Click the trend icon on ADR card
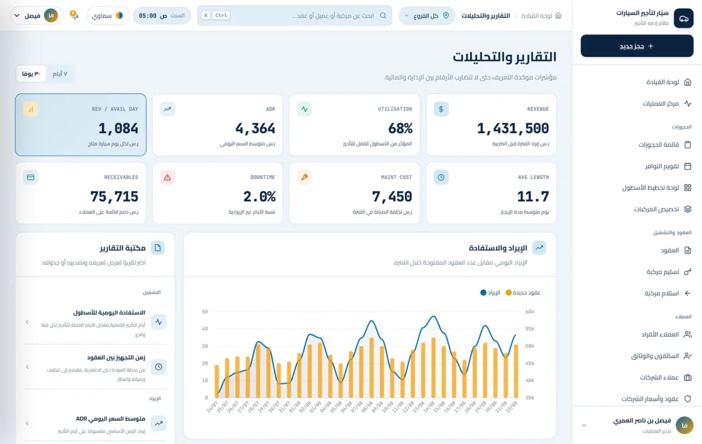The height and width of the screenshot is (444, 702). click(x=168, y=109)
